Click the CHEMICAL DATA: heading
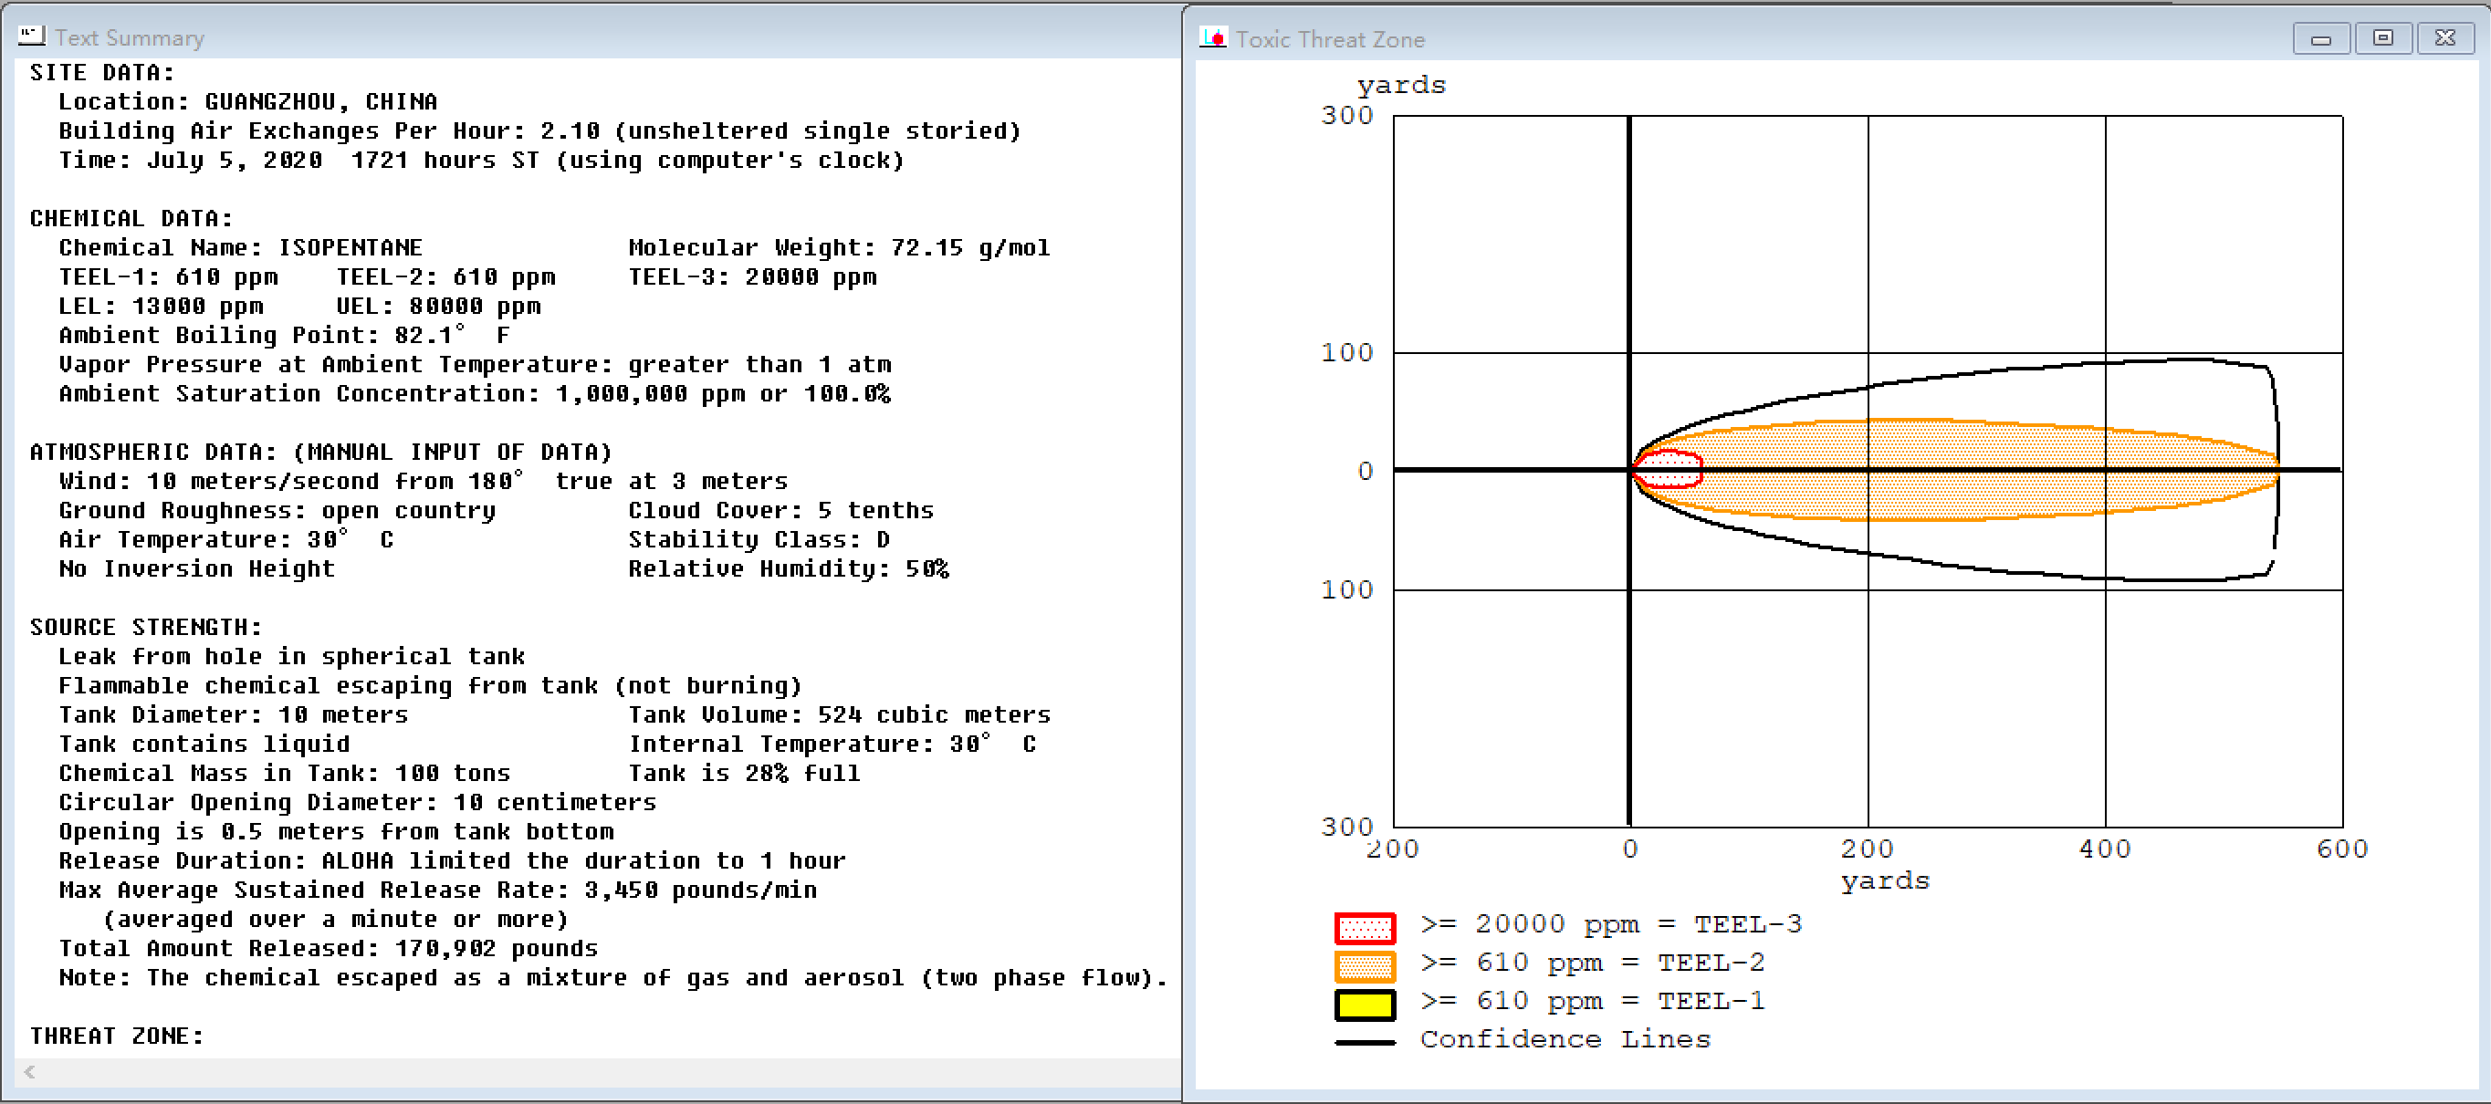The width and height of the screenshot is (2491, 1104). [131, 218]
